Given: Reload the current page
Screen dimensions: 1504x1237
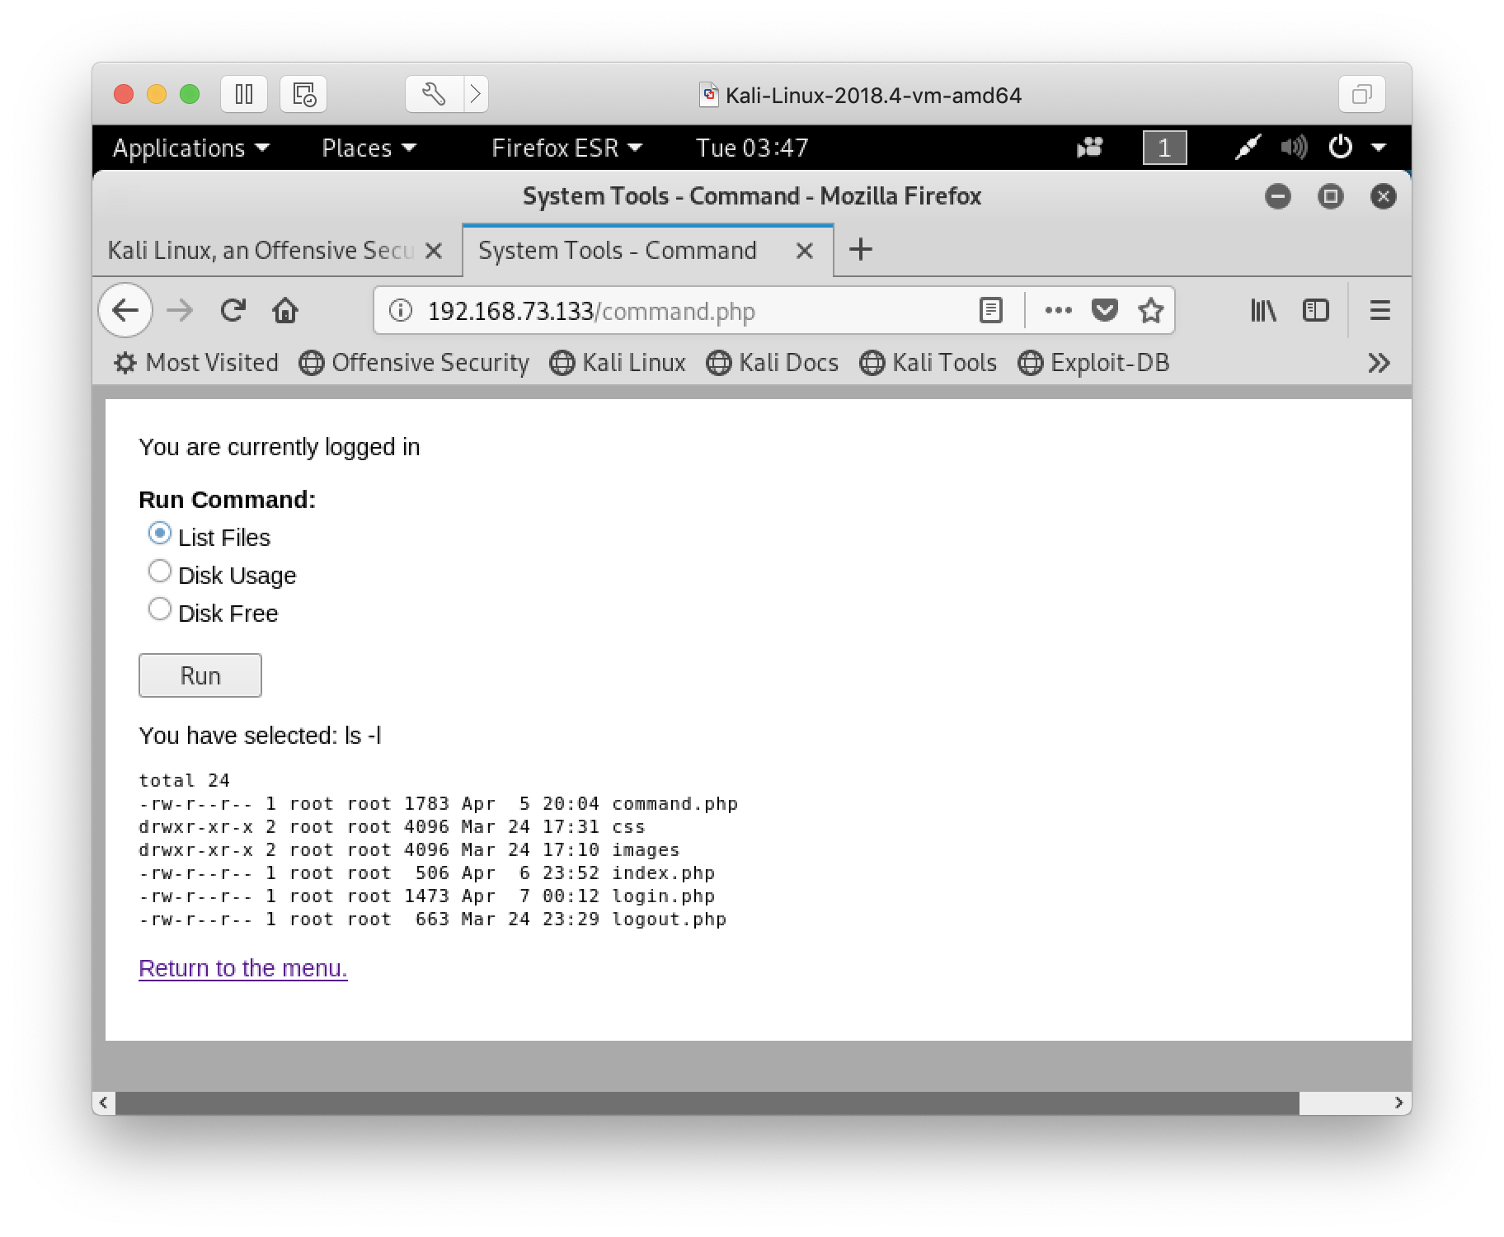Looking at the screenshot, I should (x=233, y=311).
